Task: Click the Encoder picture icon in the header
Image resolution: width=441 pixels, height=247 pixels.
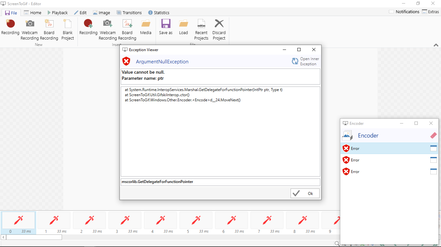Action: [x=347, y=135]
